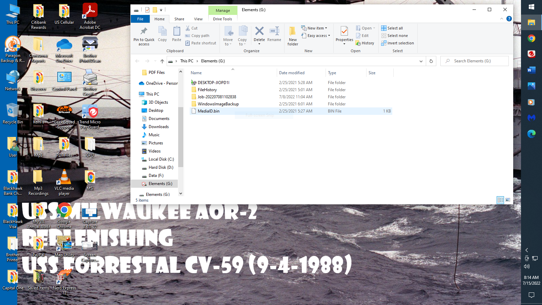The image size is (542, 305).
Task: Click the New folder icon
Action: (x=293, y=32)
